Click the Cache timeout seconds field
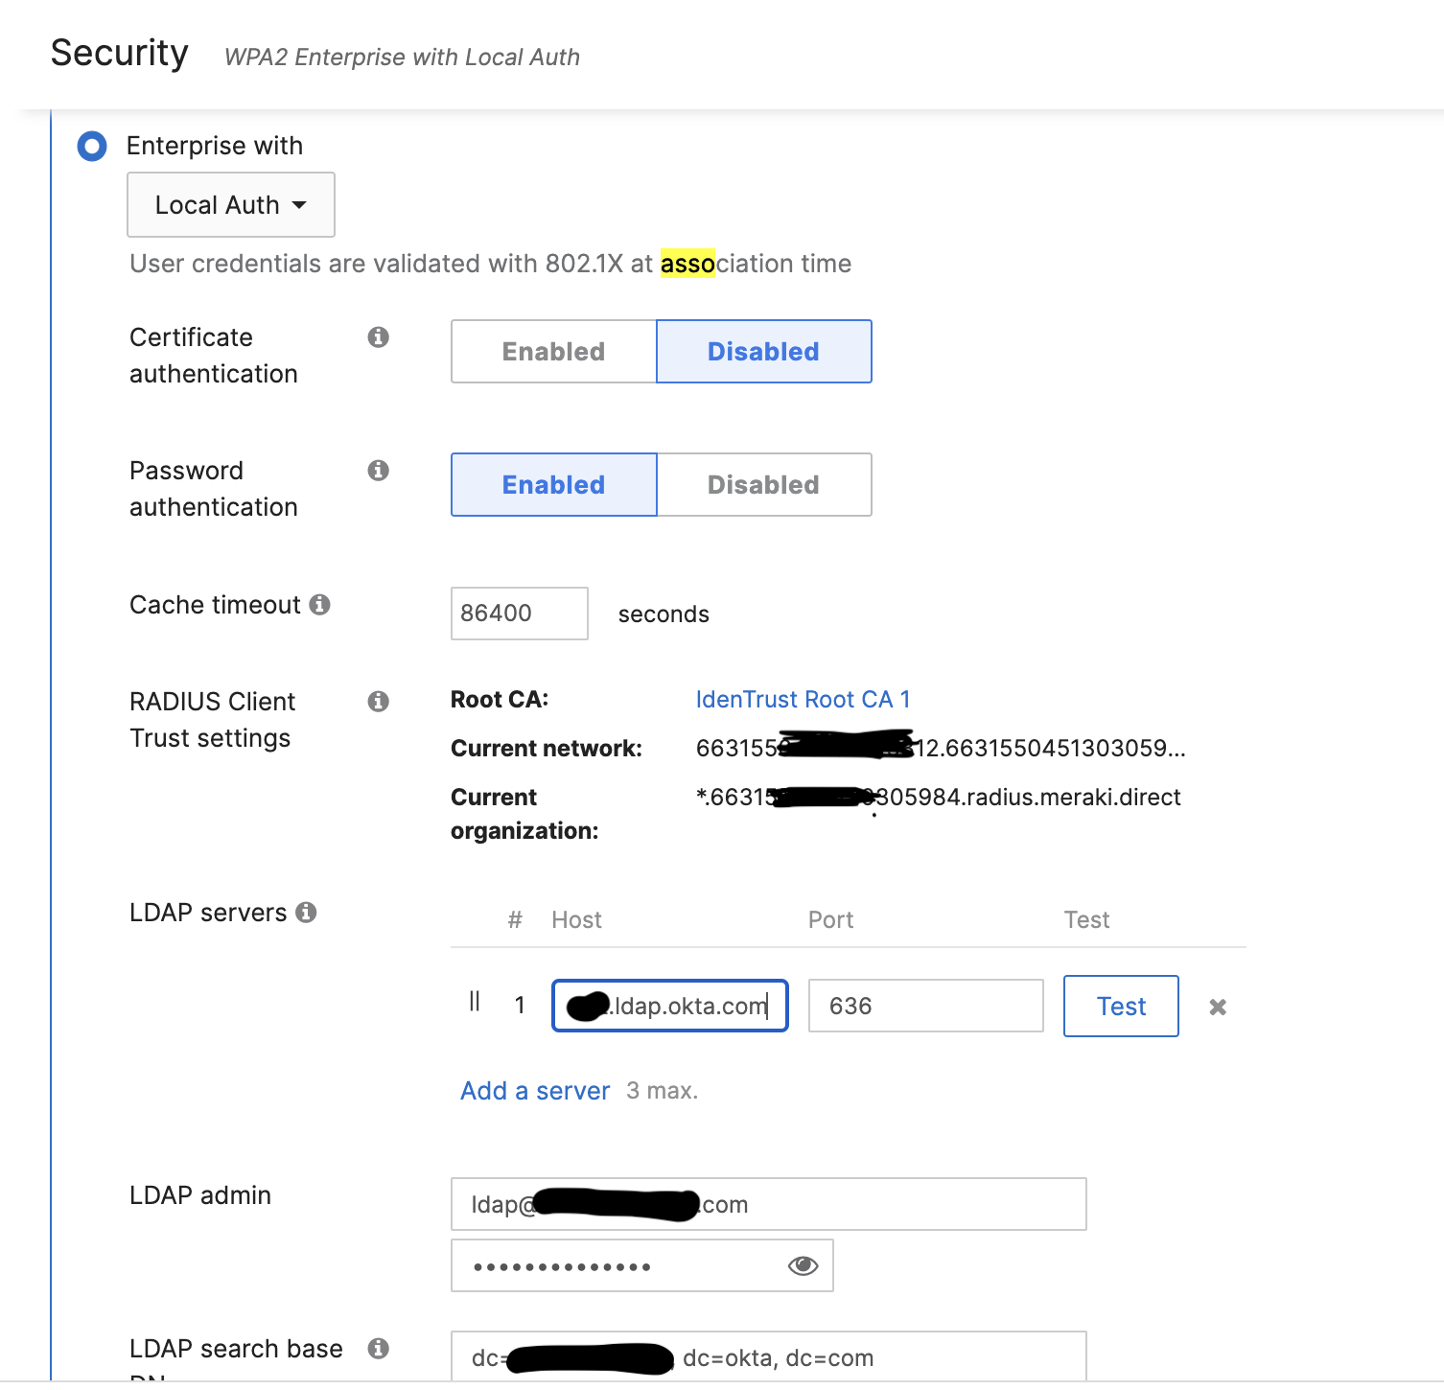The width and height of the screenshot is (1444, 1390). tap(519, 614)
